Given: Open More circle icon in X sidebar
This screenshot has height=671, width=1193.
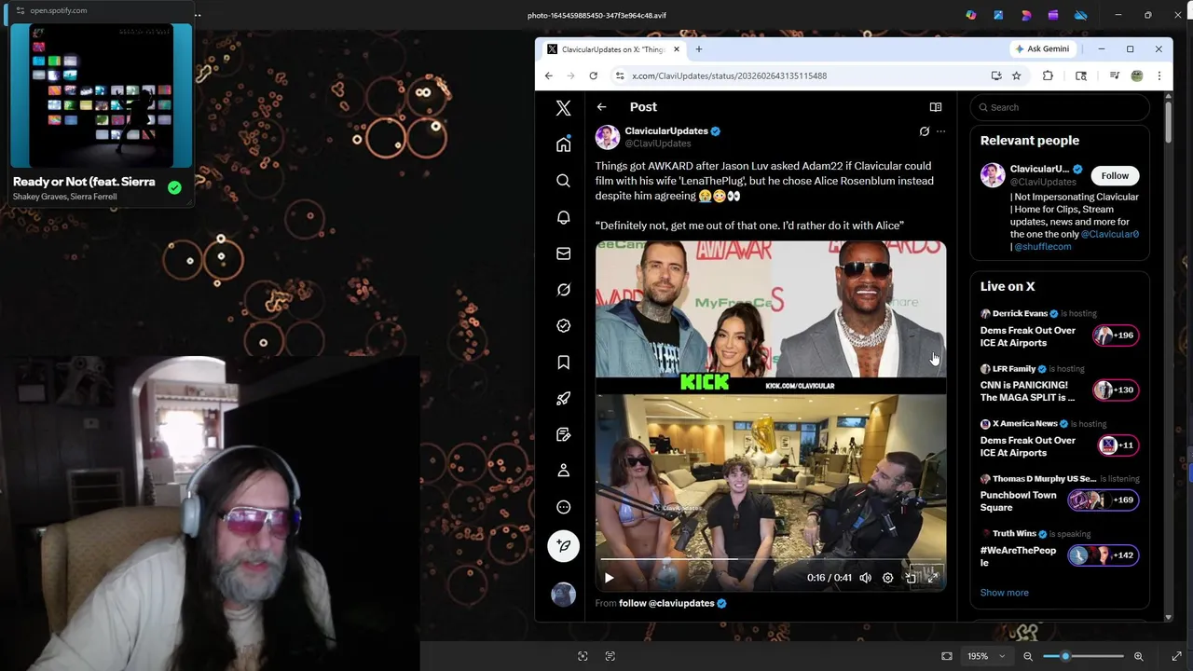Looking at the screenshot, I should 563,508.
